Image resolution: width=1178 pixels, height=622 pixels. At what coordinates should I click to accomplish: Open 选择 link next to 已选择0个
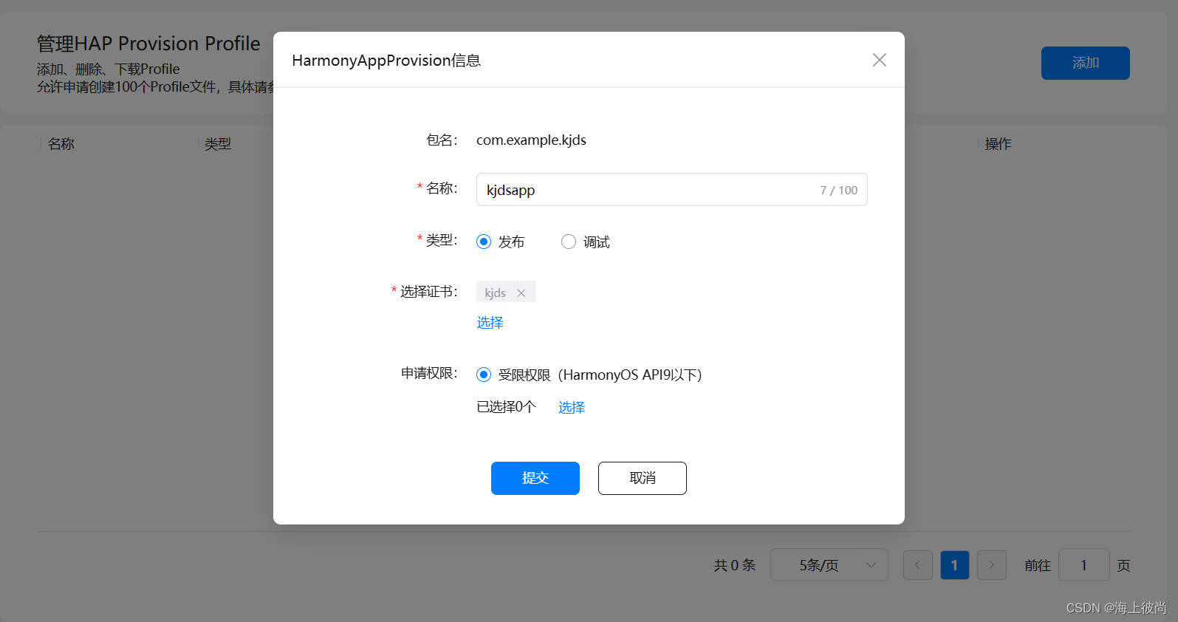(x=571, y=407)
